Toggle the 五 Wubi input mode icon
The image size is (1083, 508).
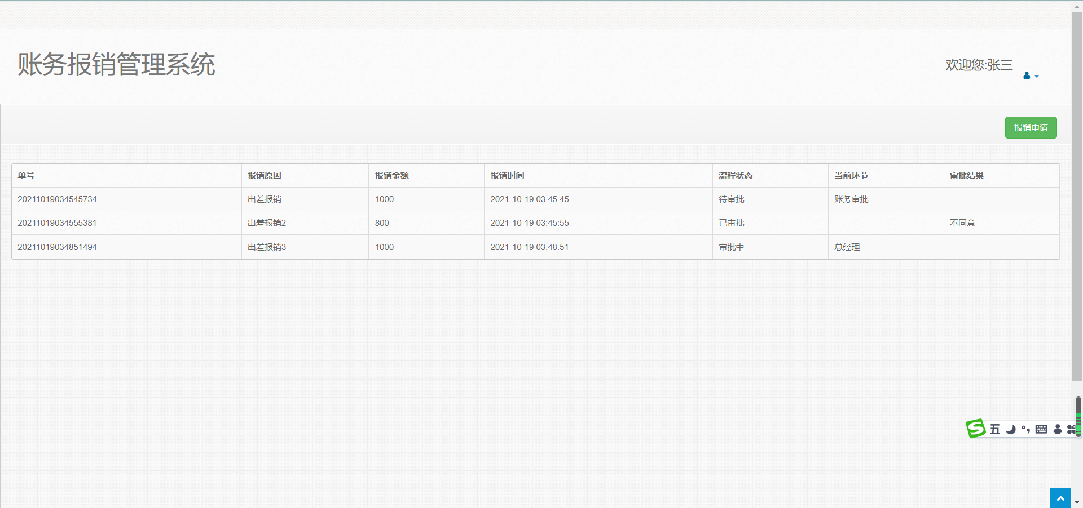click(995, 429)
